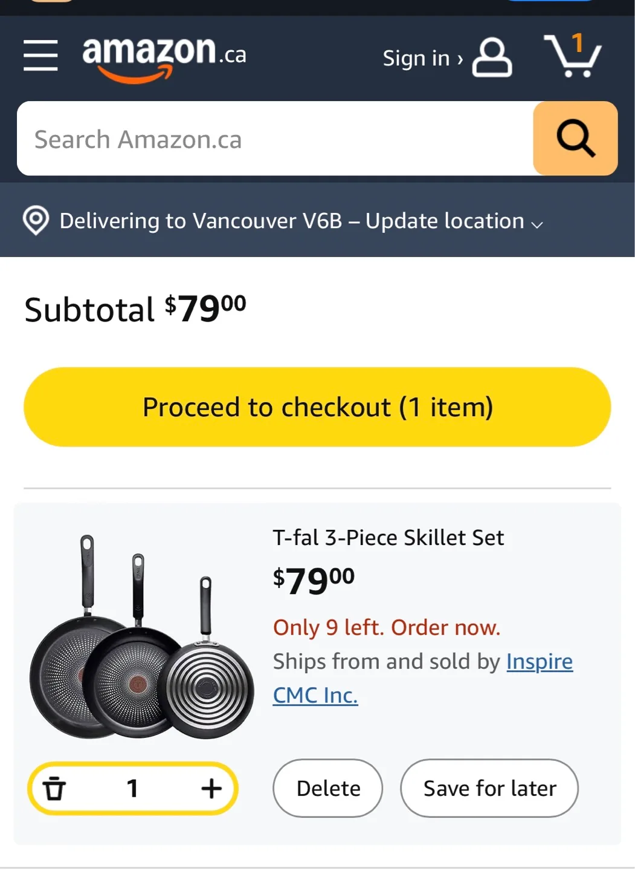The height and width of the screenshot is (871, 635).
Task: Tap the orange search magnifier icon
Action: 574,139
